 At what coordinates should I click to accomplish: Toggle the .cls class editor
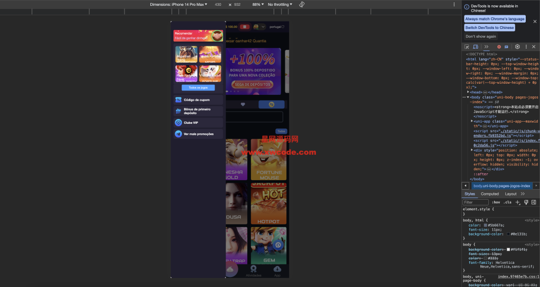click(507, 202)
